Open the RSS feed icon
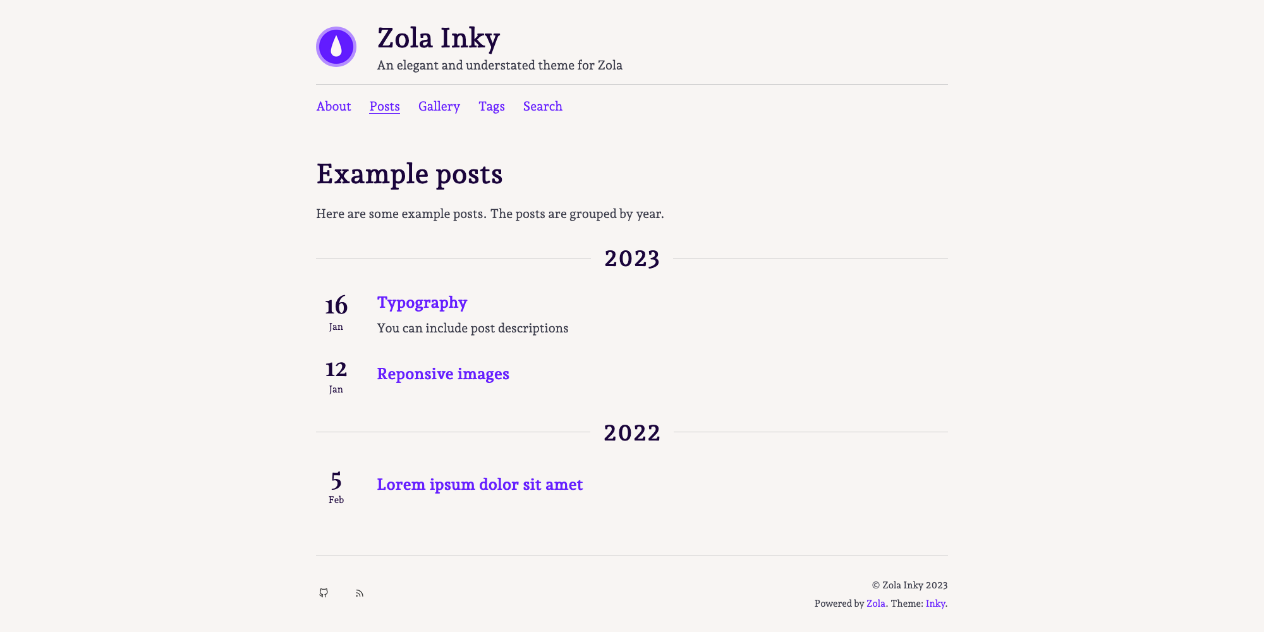Screen dimensions: 1264x632 tap(360, 593)
